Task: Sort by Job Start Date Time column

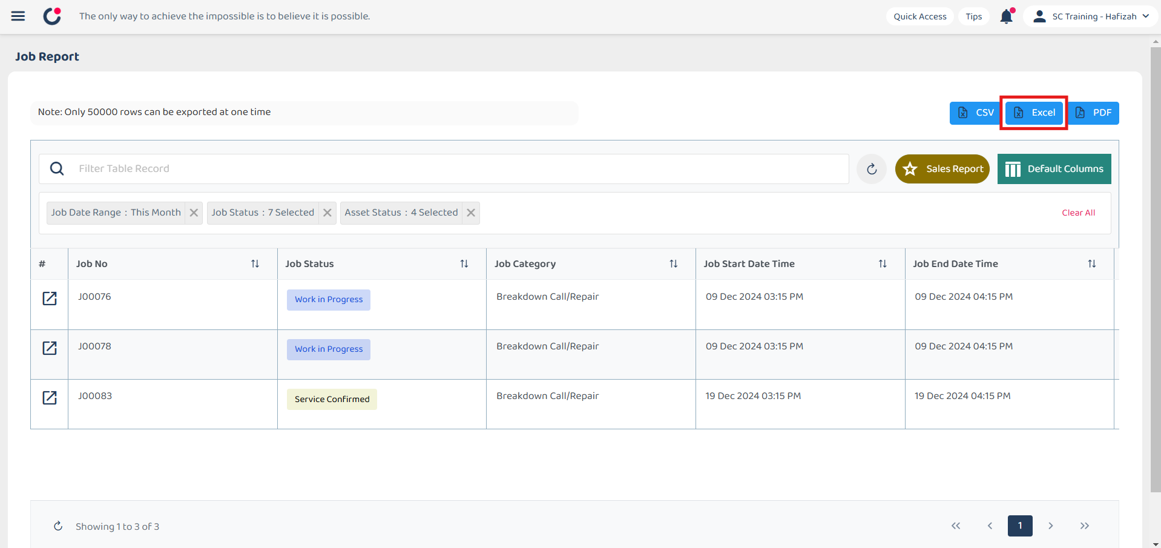Action: [883, 264]
